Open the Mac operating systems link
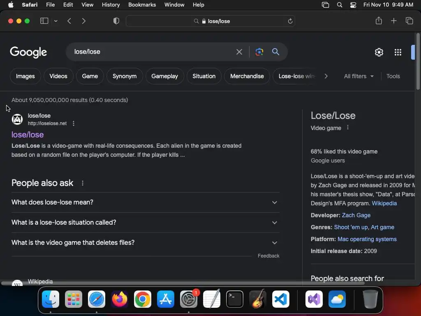 [x=367, y=239]
